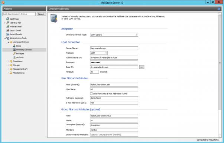Open the Protocol LDAP dropdown
The width and height of the screenshot is (224, 143).
coord(99,53)
